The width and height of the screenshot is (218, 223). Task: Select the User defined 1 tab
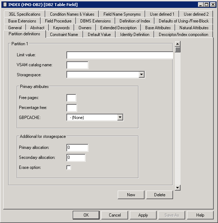coord(162,14)
